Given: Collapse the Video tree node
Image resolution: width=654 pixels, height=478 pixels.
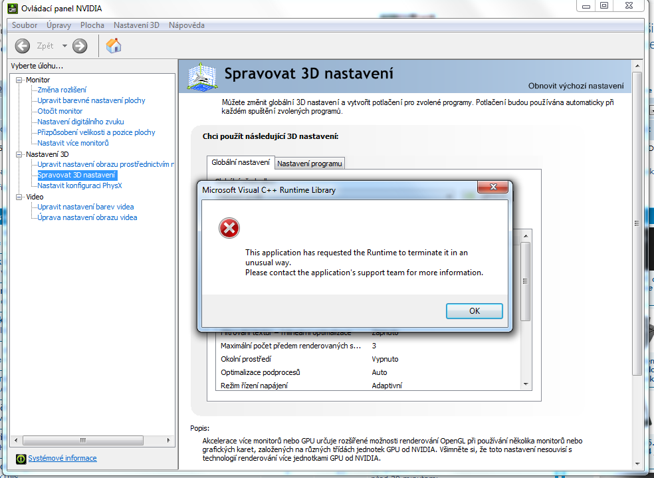Looking at the screenshot, I should tap(19, 197).
